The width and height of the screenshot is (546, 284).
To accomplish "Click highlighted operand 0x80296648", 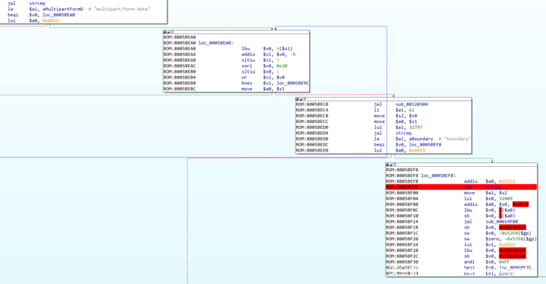I will 513,256.
